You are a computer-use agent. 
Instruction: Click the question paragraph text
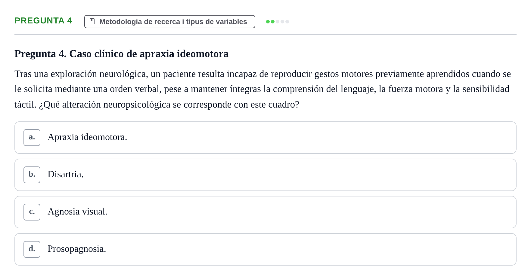[x=263, y=89]
